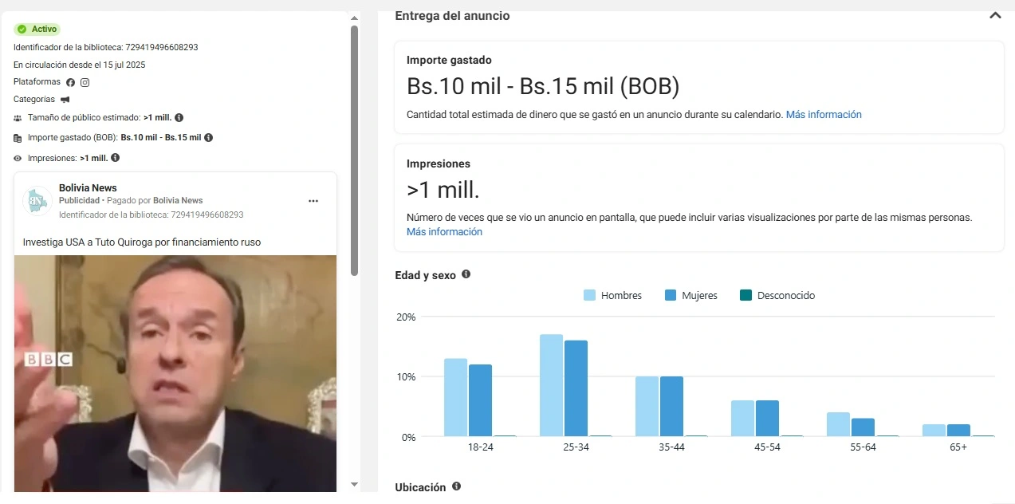Open the bold Bolivia News page title
The height and width of the screenshot is (504, 1015).
pos(88,188)
